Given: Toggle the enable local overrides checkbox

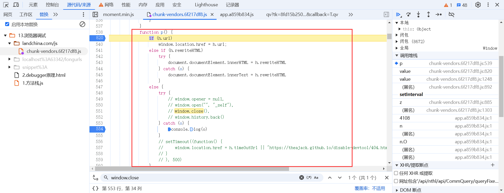Looking at the screenshot, I should (7, 24).
